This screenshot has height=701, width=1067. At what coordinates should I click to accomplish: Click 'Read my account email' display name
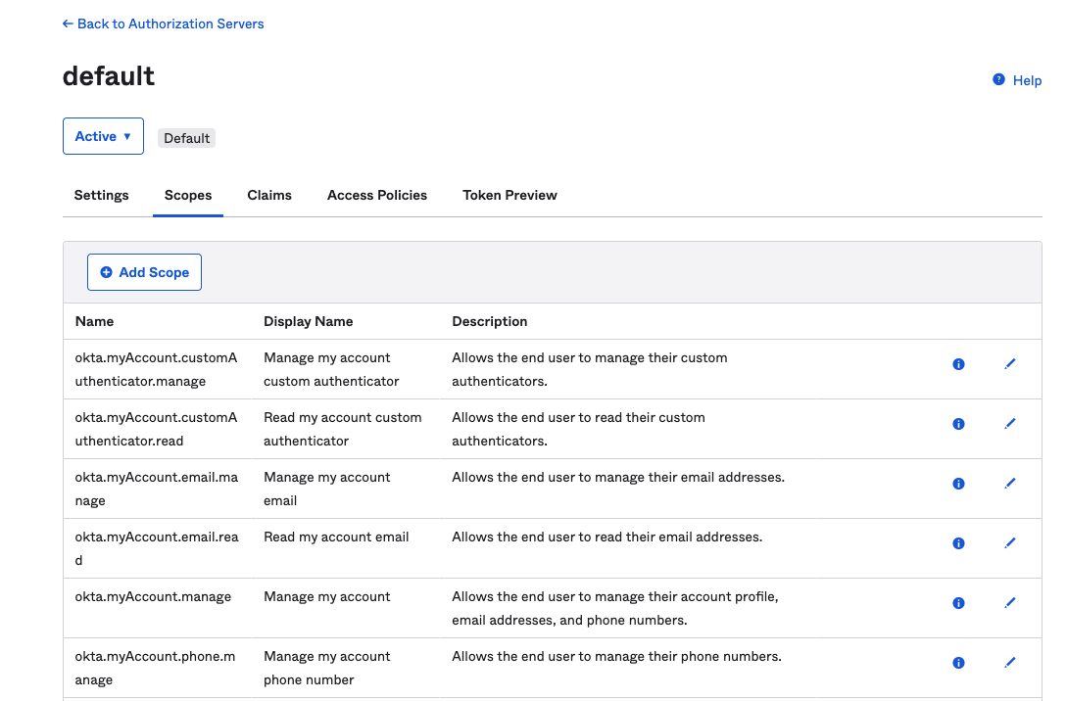tap(336, 537)
